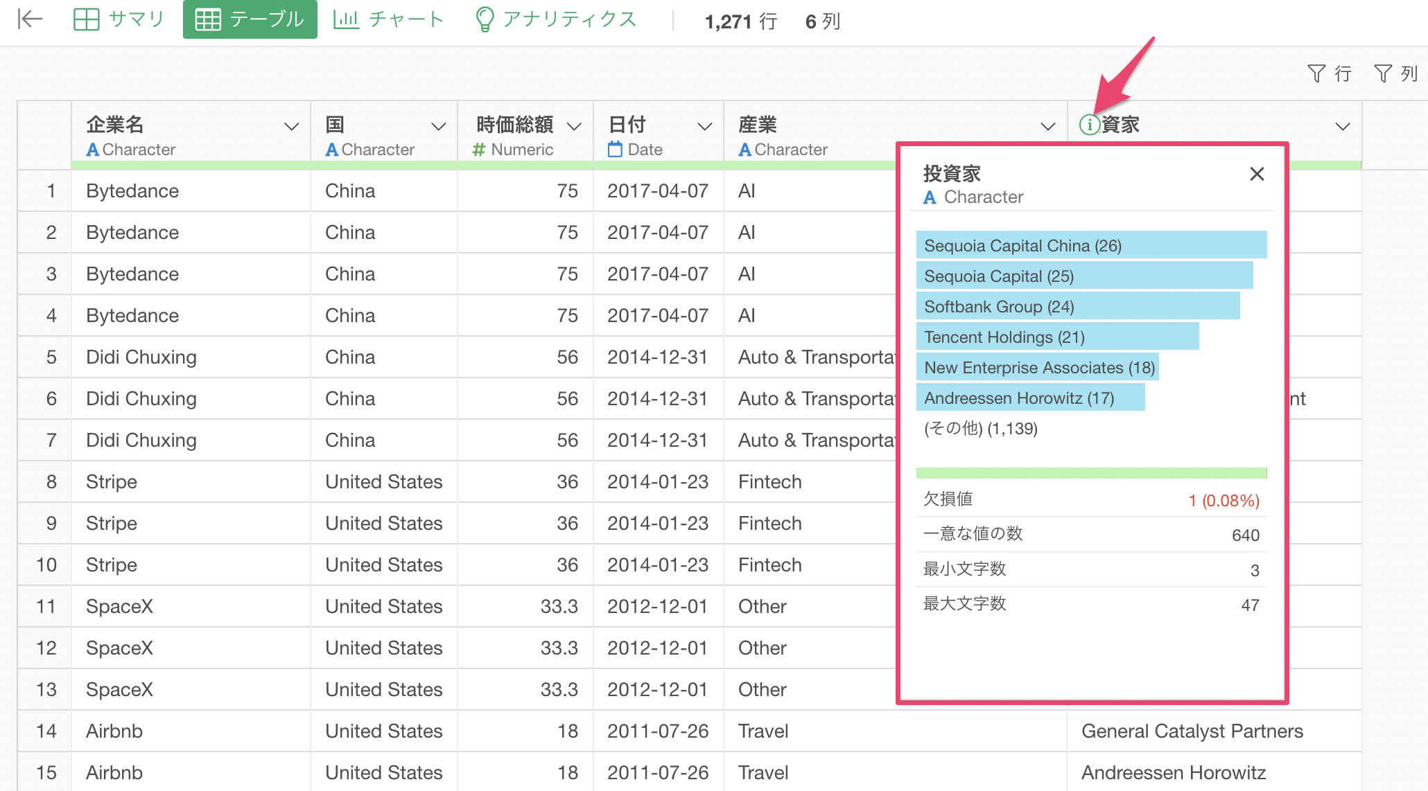Open the 国 column dropdown menu

[x=438, y=127]
